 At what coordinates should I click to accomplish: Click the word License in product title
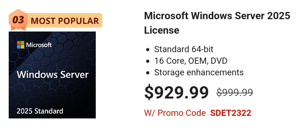coord(161,30)
